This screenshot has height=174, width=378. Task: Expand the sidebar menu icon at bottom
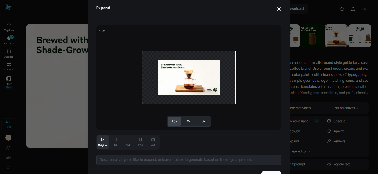click(8, 168)
